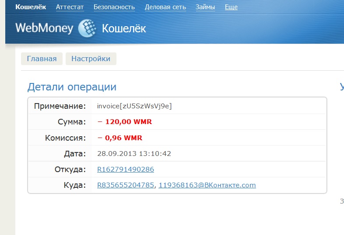The width and height of the screenshot is (344, 235).
Task: Open the Кошелёк top menu item
Action: click(31, 7)
